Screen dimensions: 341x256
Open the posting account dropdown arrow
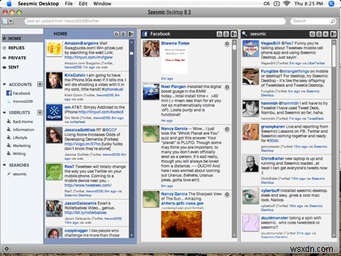11,21
